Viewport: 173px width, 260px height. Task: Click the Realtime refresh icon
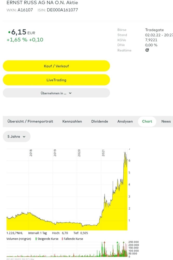click(147, 50)
